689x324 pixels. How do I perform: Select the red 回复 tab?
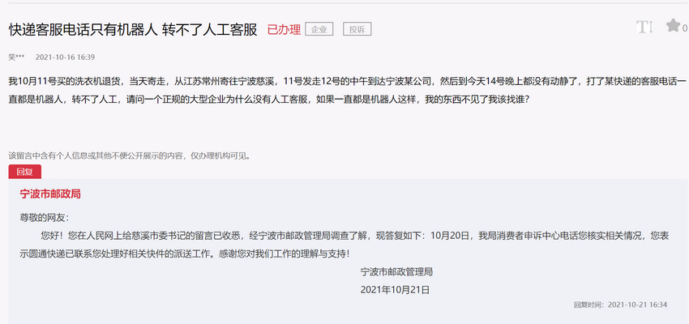[24, 171]
